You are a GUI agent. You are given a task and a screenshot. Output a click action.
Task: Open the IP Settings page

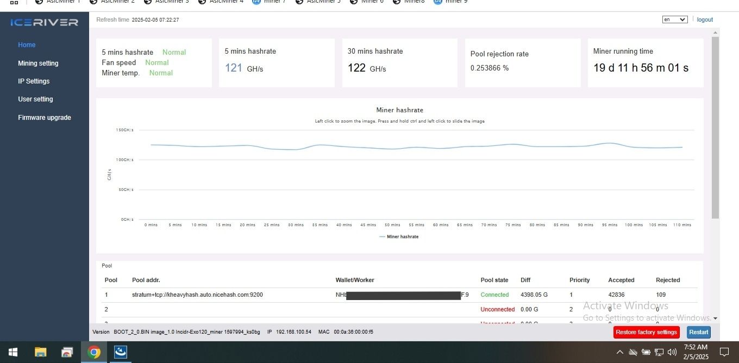[x=34, y=81]
